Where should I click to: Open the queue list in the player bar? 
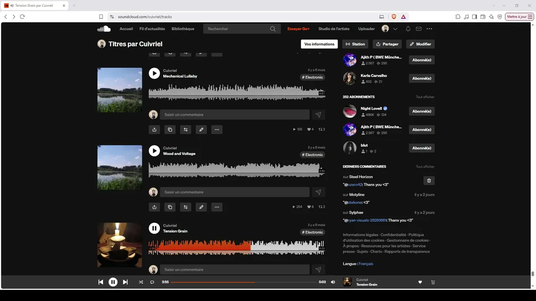click(x=433, y=282)
